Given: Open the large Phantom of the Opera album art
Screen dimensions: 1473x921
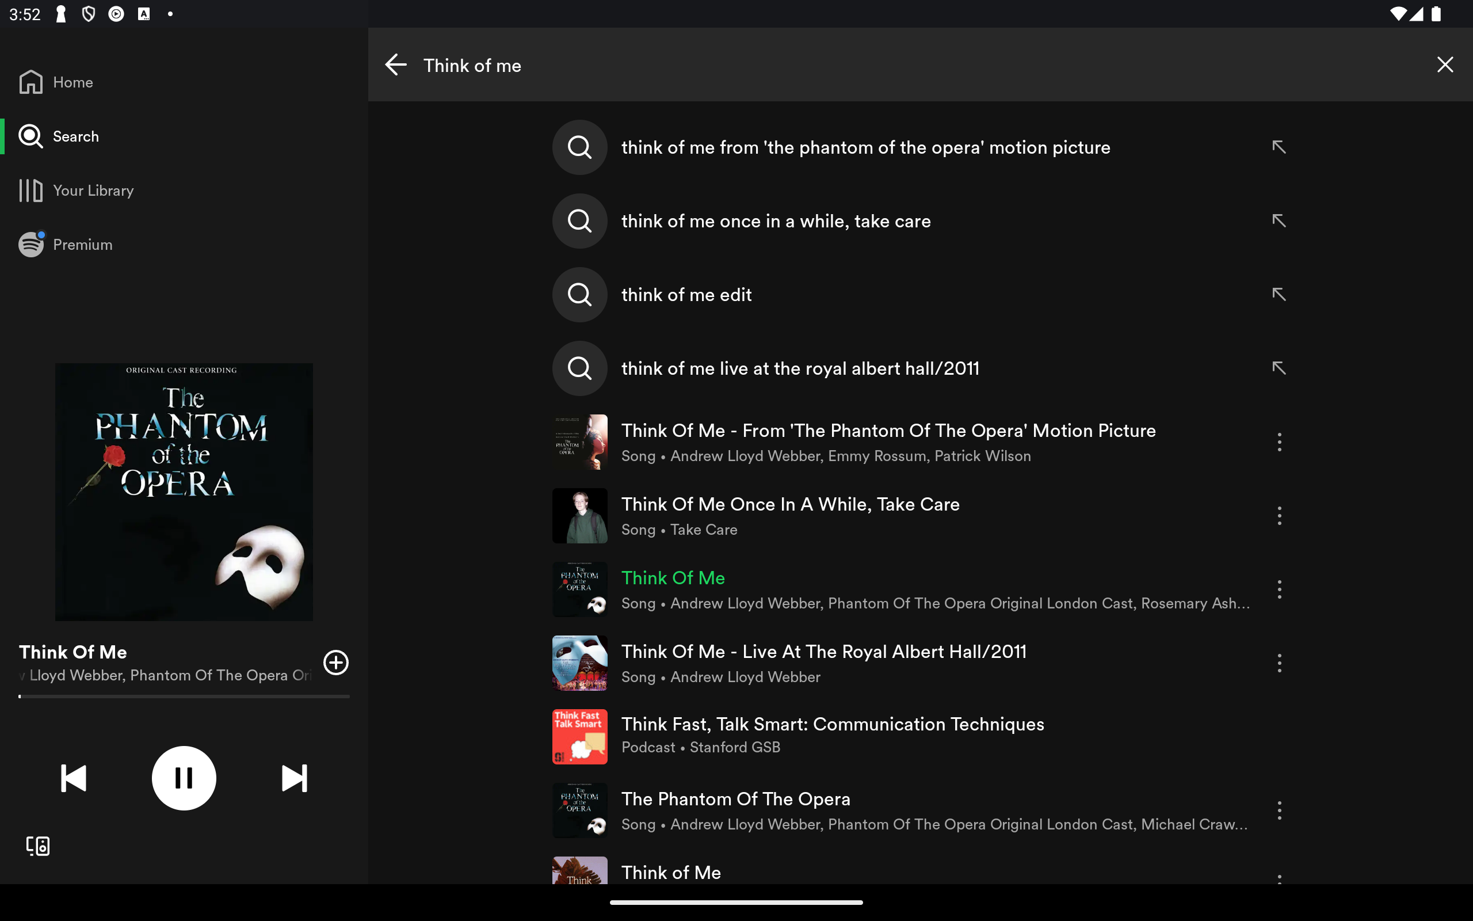Looking at the screenshot, I should point(184,492).
